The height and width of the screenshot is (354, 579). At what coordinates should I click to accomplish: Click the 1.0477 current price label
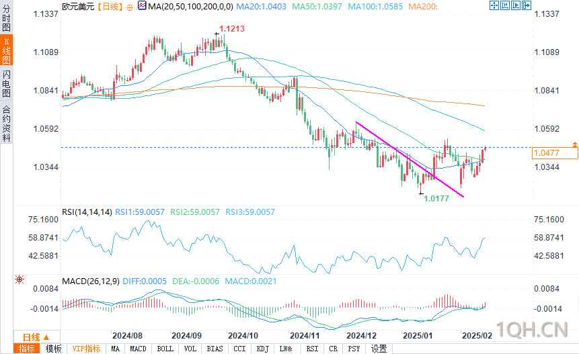tap(555, 153)
